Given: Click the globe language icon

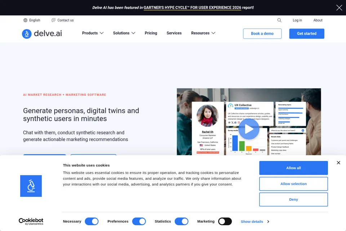Looking at the screenshot, I should (25, 20).
